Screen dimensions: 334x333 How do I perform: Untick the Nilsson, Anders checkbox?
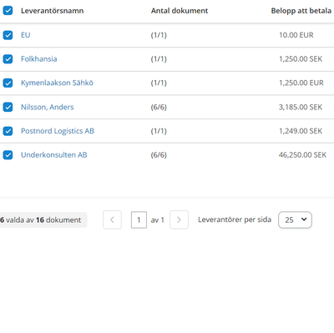tap(8, 107)
